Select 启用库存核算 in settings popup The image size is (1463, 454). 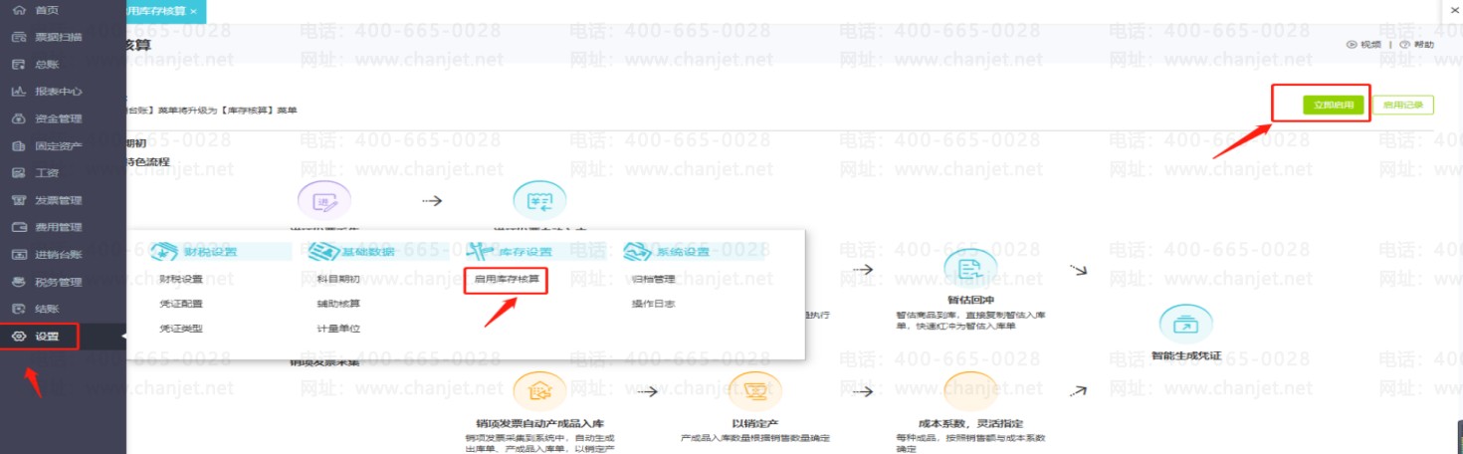click(506, 279)
